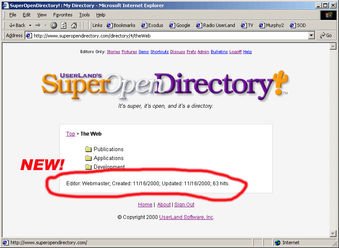Image resolution: width=339 pixels, height=248 pixels.
Task: Click inside the Address URL field
Action: point(169,36)
